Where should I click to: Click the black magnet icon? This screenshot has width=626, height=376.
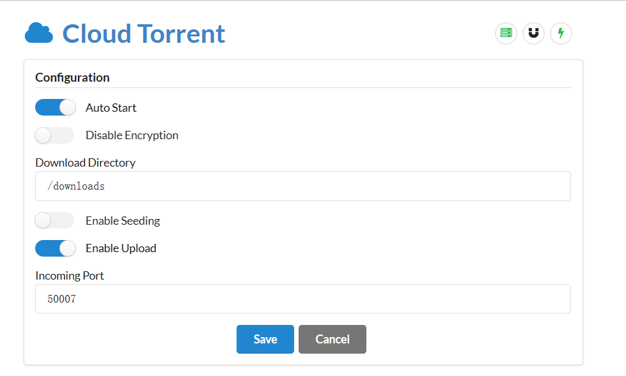point(533,33)
